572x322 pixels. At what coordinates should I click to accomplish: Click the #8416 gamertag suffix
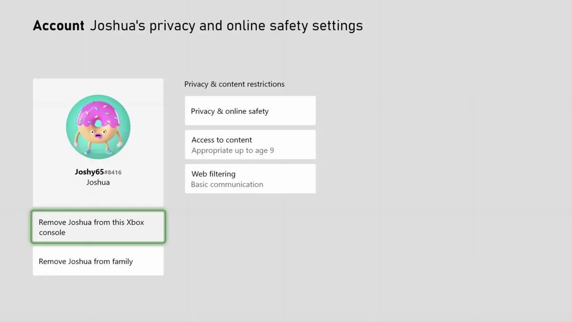pos(113,173)
